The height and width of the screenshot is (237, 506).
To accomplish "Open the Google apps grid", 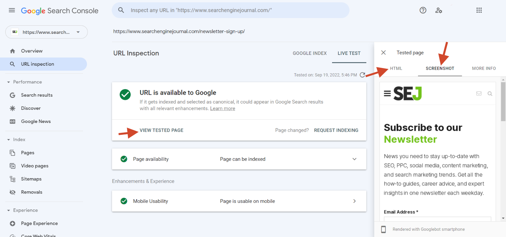I will 479,11.
